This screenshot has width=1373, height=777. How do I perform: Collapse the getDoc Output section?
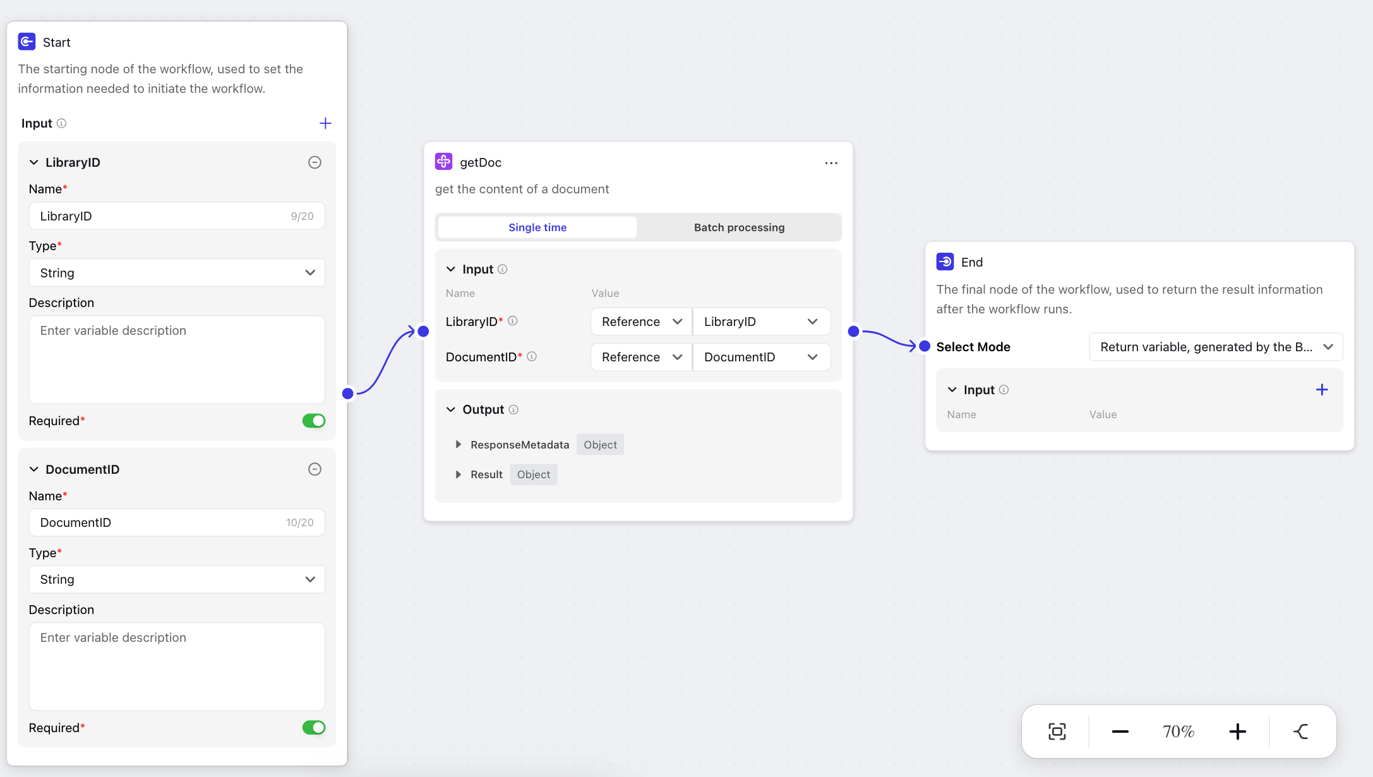click(451, 409)
